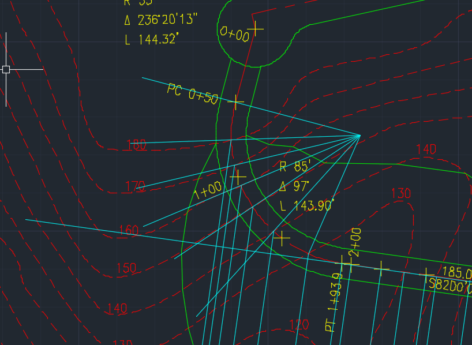Click the "1+00" station label
The width and height of the screenshot is (472, 345).
(208, 190)
